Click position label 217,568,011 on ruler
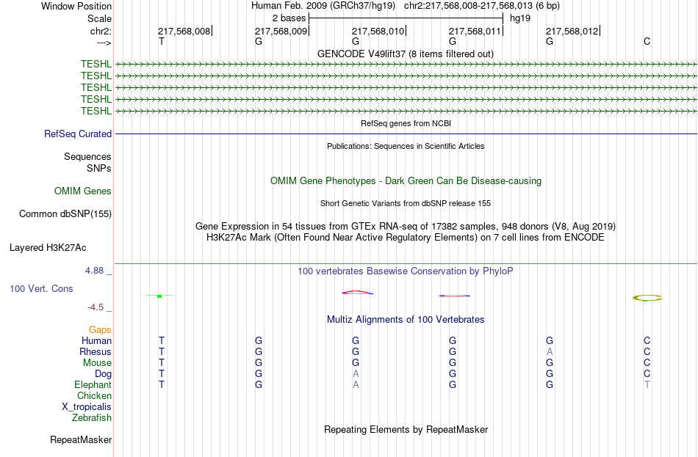Screen dimensions: 698x457 (475, 31)
